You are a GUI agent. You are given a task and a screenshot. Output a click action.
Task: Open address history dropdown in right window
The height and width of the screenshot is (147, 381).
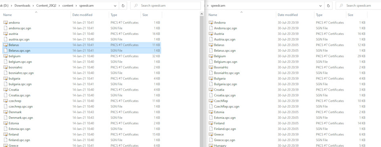[x=320, y=6]
